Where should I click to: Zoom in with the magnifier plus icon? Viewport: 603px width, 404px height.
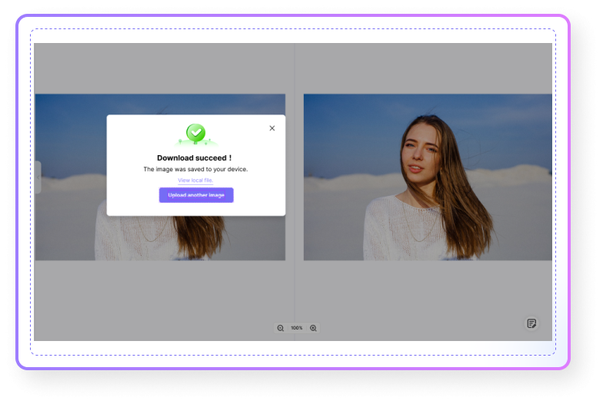click(x=313, y=328)
